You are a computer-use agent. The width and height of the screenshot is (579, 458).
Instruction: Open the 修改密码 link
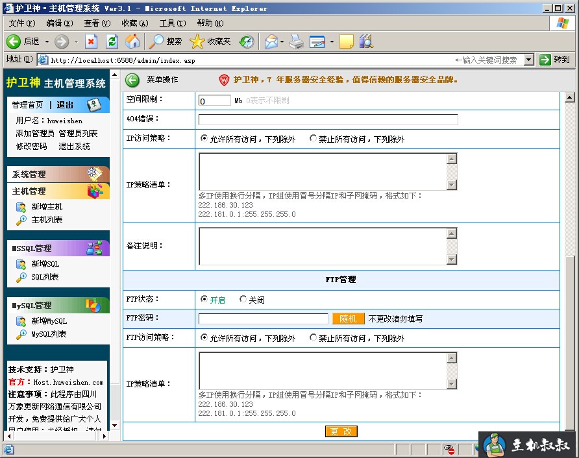click(31, 146)
